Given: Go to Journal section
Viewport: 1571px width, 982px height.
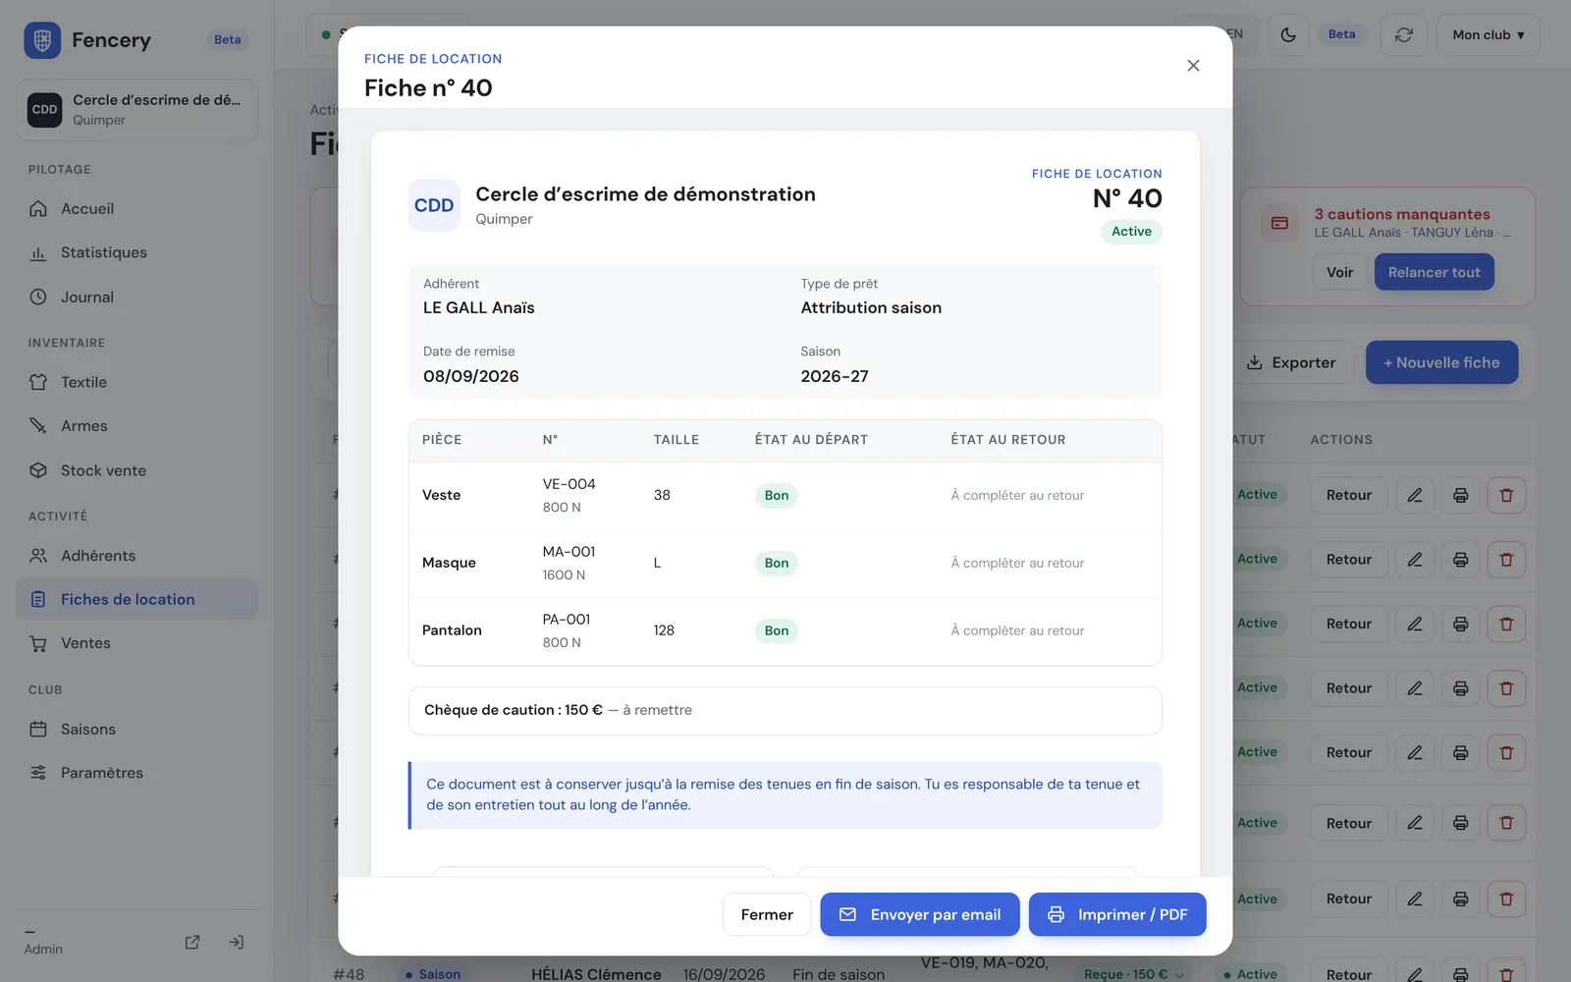Looking at the screenshot, I should (136, 297).
